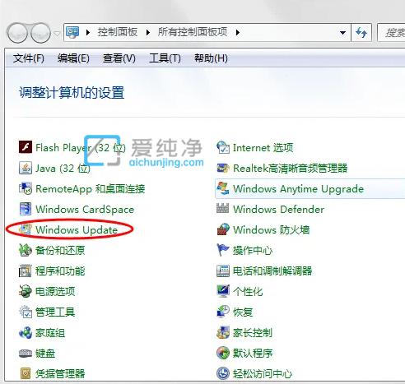405x384 pixels.
Task: Click the Forward navigation button
Action: pyautogui.click(x=40, y=34)
